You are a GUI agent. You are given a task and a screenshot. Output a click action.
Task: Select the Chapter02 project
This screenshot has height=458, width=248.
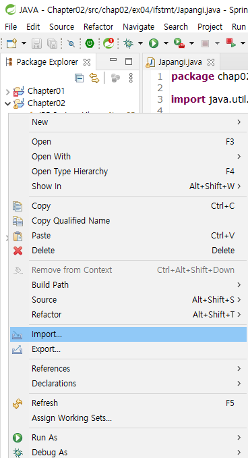click(46, 103)
